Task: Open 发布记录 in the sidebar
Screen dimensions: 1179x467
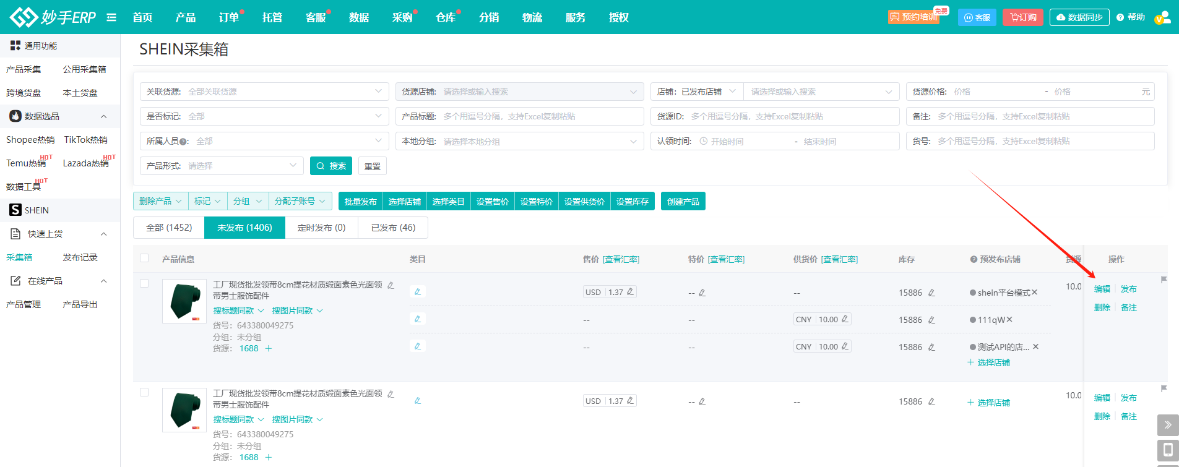Action: pos(80,257)
